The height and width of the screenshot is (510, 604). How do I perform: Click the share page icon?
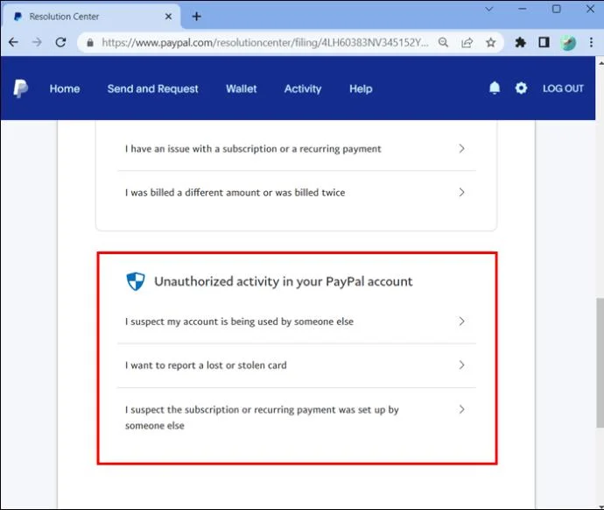click(x=467, y=42)
